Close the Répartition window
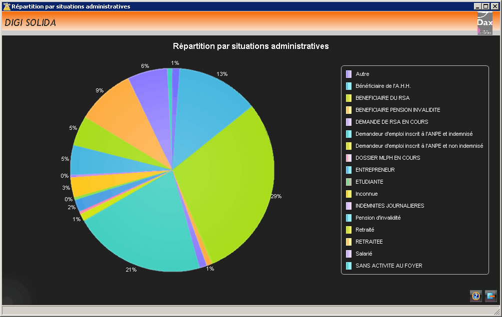The width and height of the screenshot is (502, 317). tap(494, 6)
